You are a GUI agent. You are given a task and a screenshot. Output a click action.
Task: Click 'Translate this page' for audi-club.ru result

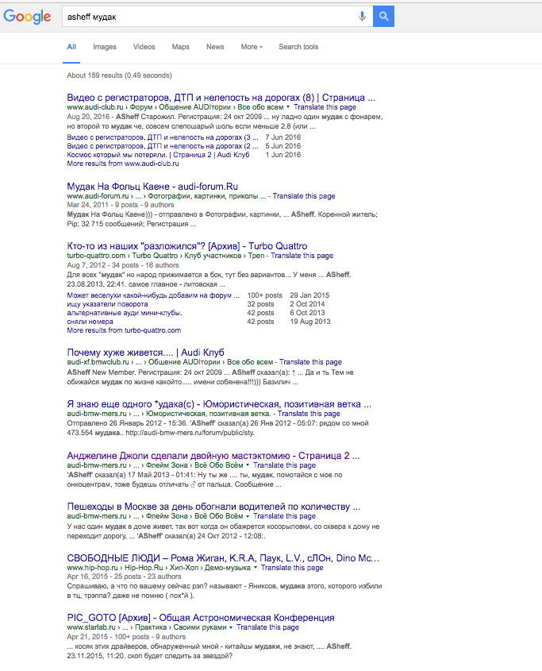[x=325, y=107]
